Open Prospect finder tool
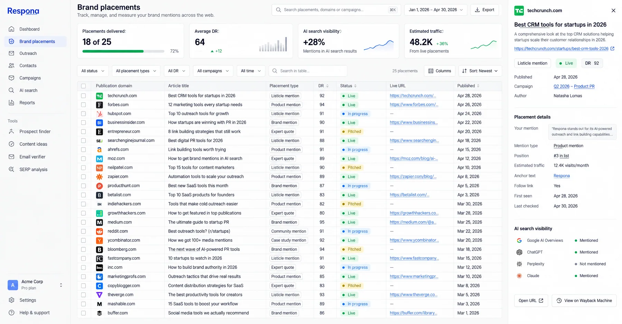Viewport: 622px width, 324px height. click(x=35, y=132)
